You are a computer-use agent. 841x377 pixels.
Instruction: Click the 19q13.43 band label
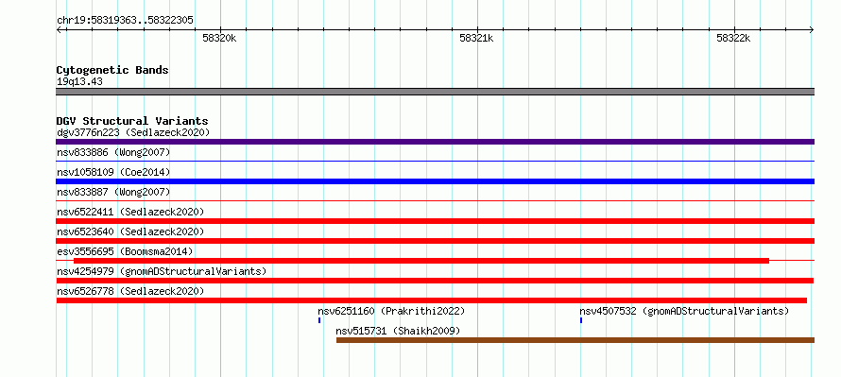(79, 82)
